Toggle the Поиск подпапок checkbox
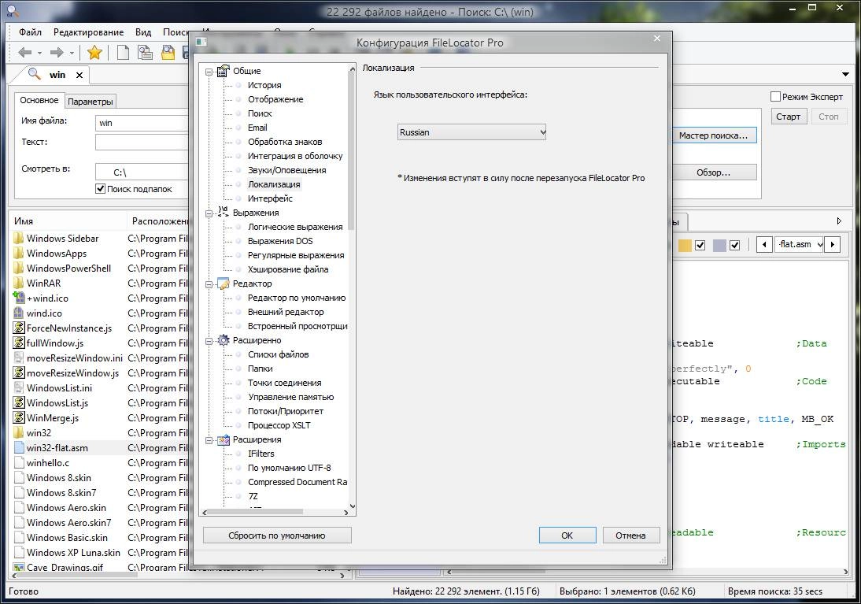The width and height of the screenshot is (861, 604). click(x=101, y=188)
